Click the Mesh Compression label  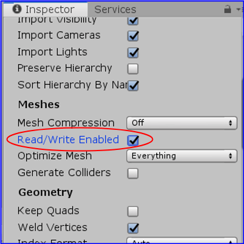click(x=66, y=123)
